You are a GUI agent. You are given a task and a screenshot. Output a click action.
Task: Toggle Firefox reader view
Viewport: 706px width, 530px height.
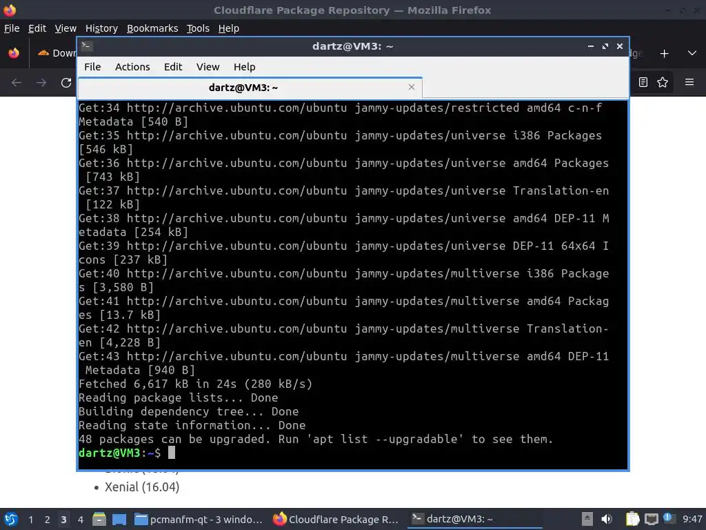click(x=643, y=82)
